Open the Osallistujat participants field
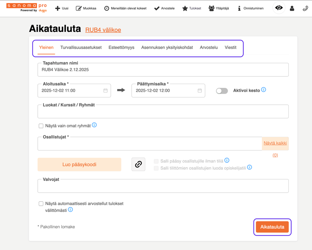The width and height of the screenshot is (312, 250). point(150,144)
